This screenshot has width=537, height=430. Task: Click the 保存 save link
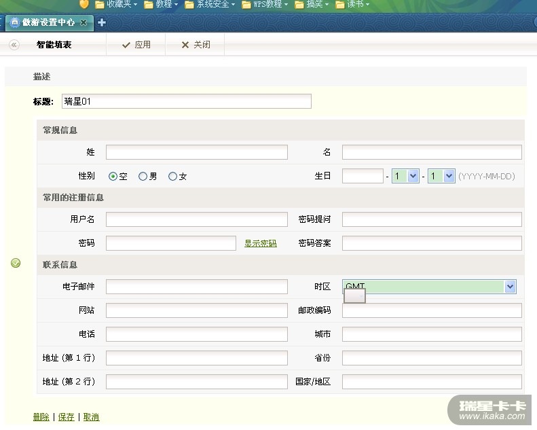pyautogui.click(x=66, y=417)
